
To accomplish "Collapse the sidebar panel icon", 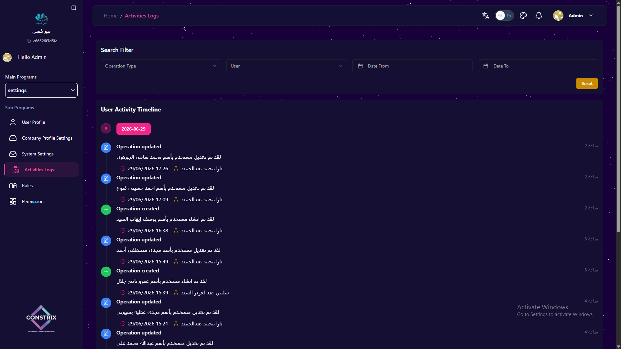I will coord(74,8).
